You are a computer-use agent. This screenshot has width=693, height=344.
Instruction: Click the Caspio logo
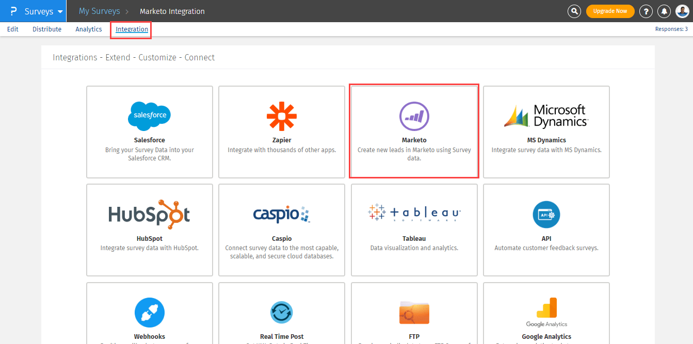(x=282, y=215)
